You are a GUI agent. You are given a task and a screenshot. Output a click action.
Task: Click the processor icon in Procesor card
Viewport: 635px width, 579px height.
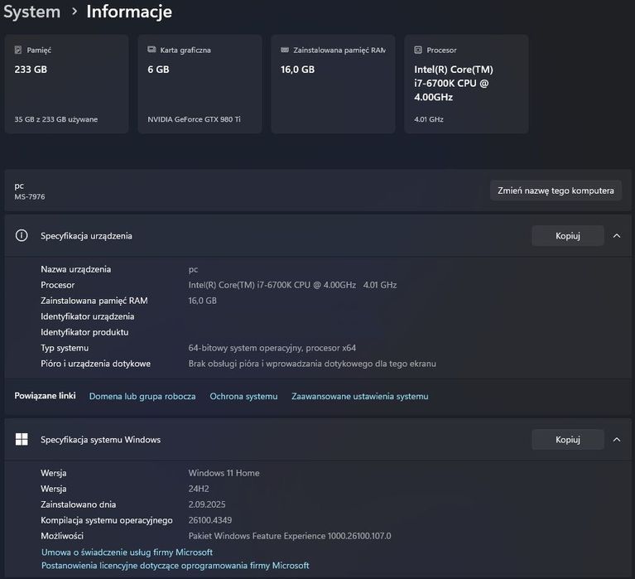418,51
